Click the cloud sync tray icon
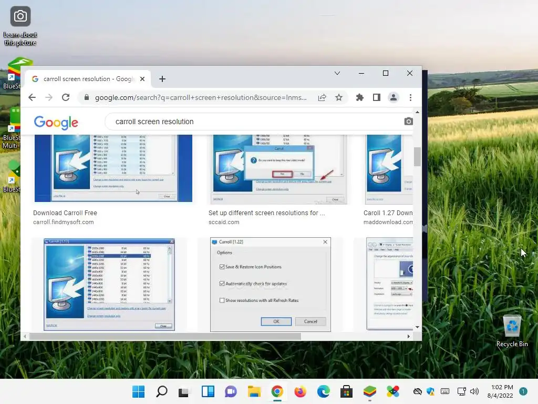Image resolution: width=538 pixels, height=404 pixels. 418,391
